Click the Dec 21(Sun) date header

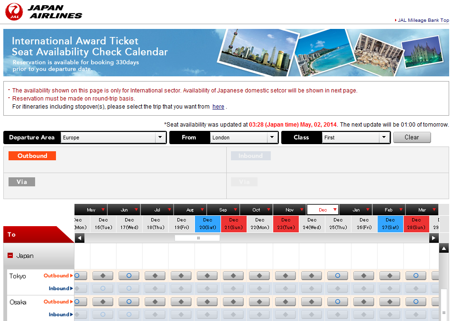(x=234, y=224)
